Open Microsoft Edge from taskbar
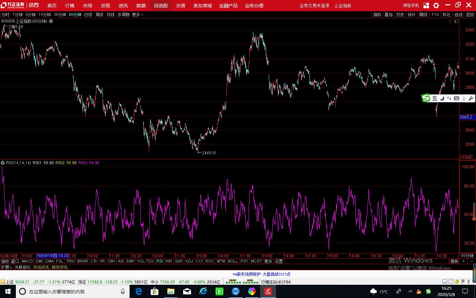 pyautogui.click(x=139, y=291)
